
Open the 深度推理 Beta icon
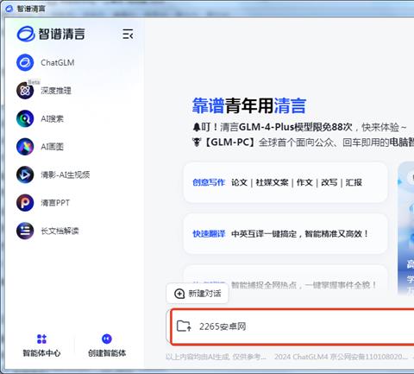coord(25,91)
